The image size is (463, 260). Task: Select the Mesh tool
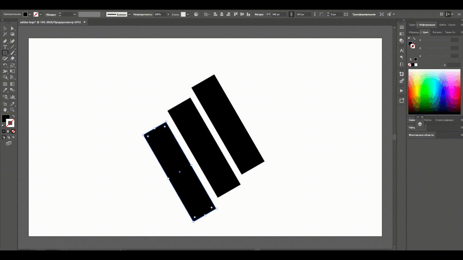click(5, 84)
